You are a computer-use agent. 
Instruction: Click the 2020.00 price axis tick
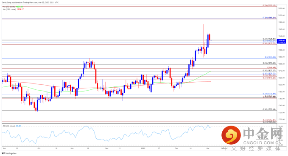coord(282,8)
